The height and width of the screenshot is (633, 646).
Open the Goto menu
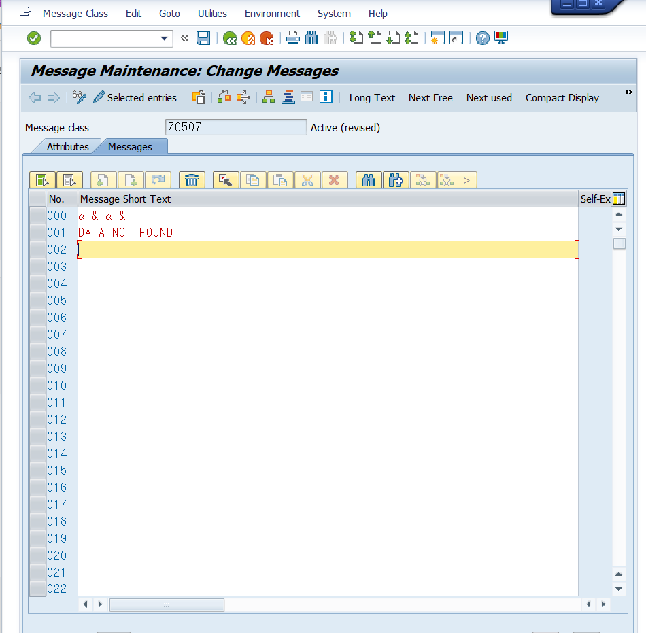point(169,14)
